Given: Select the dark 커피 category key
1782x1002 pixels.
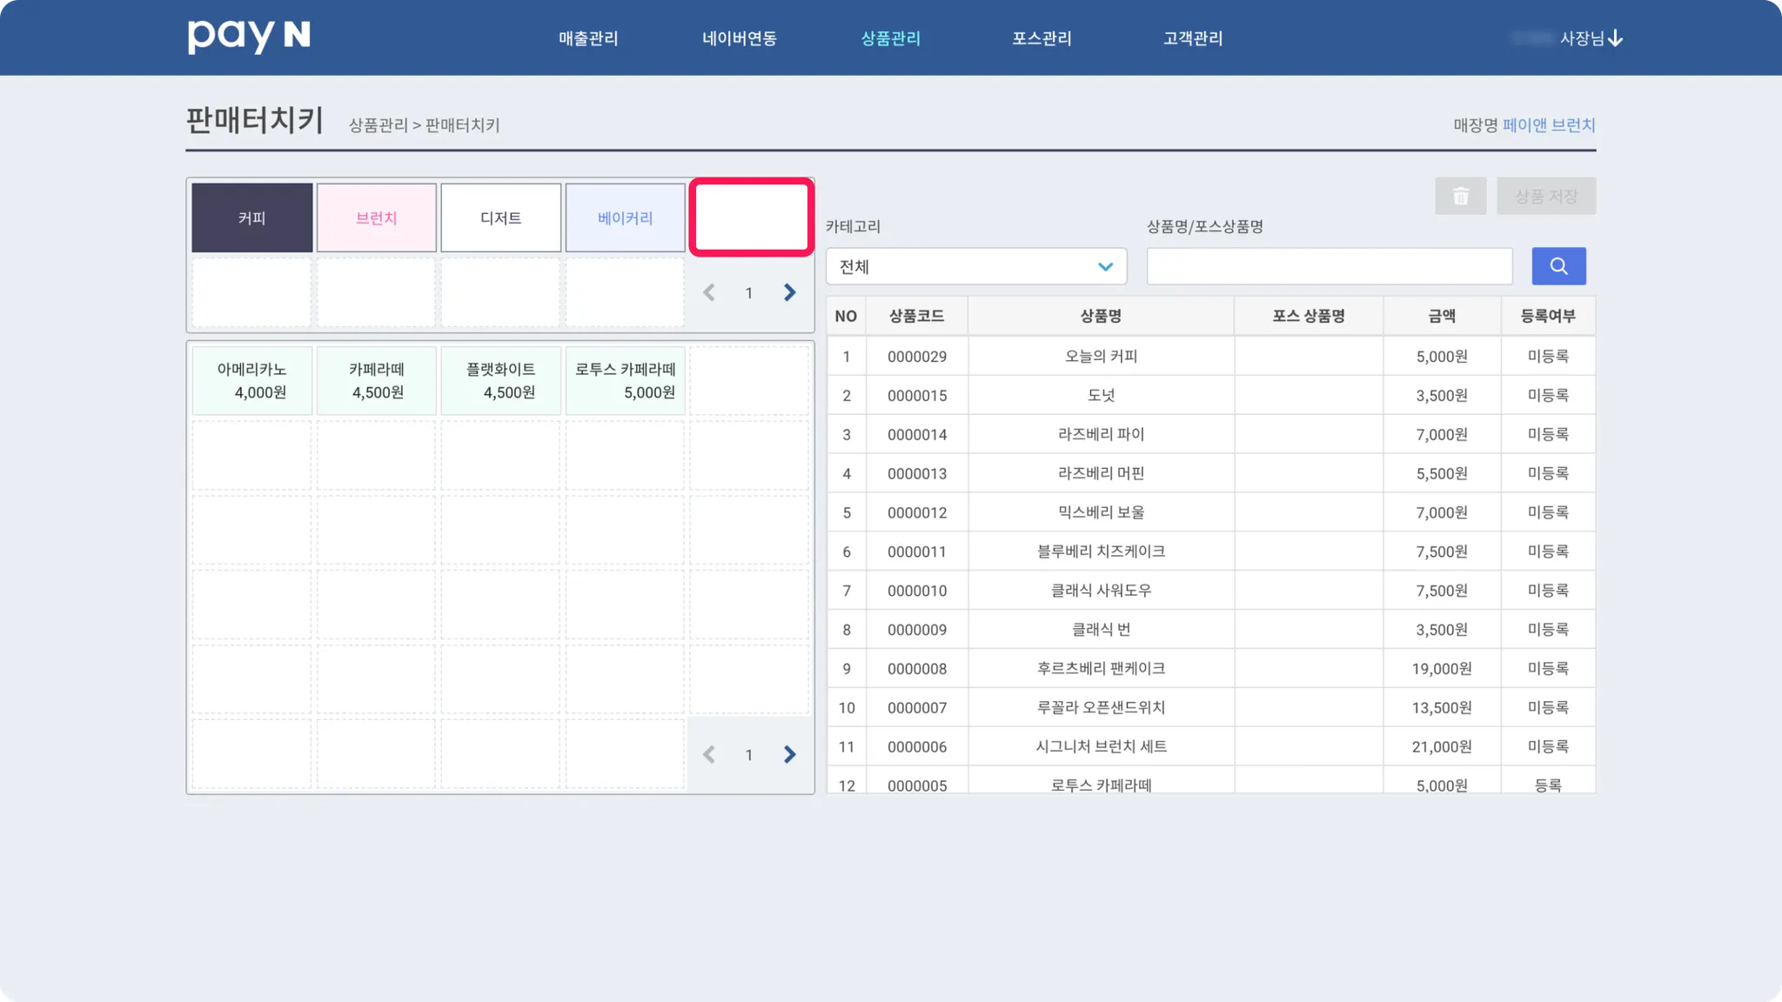Looking at the screenshot, I should (x=251, y=218).
